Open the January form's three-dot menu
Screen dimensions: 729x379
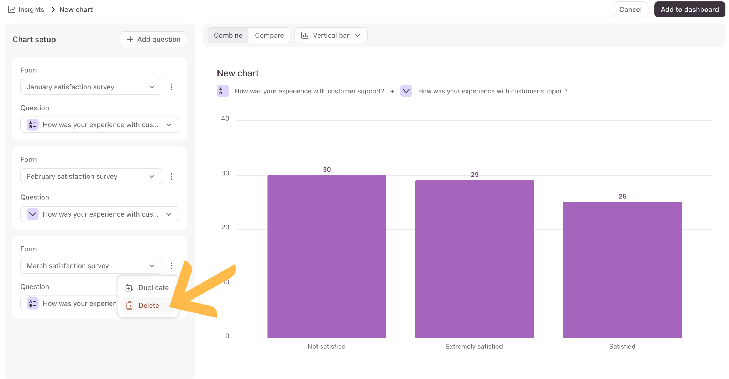(x=171, y=87)
